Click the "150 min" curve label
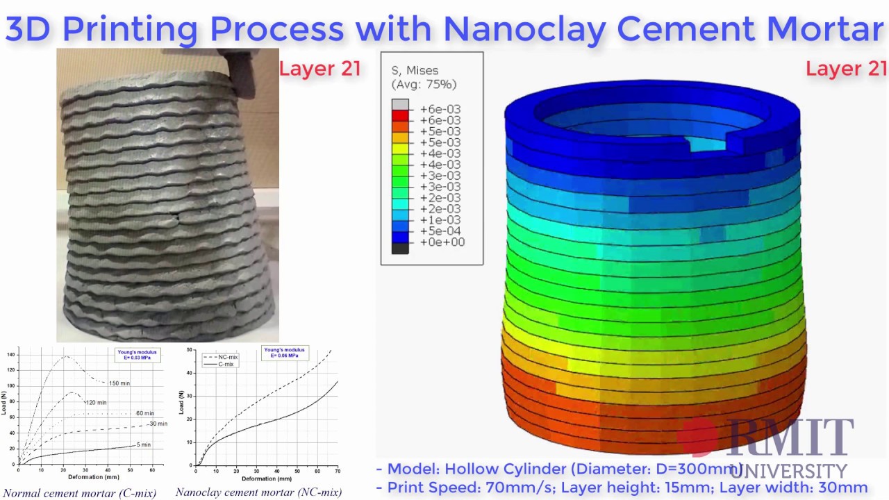This screenshot has width=889, height=500. (x=119, y=383)
